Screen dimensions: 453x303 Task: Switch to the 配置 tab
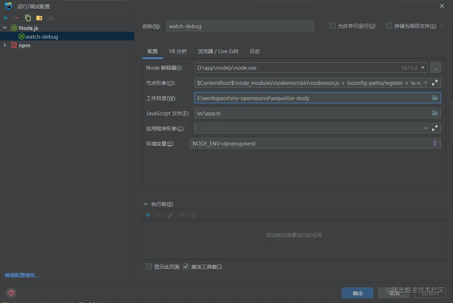pos(153,51)
